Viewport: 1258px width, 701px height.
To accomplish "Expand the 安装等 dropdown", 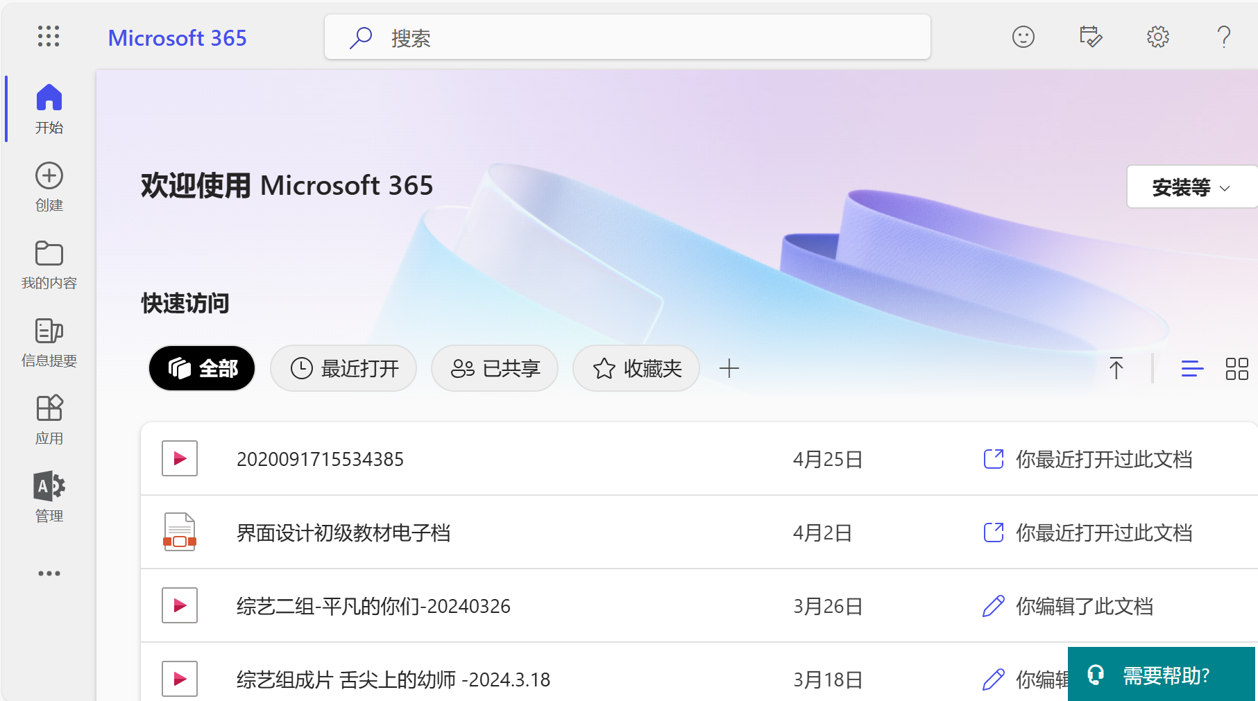I will point(1191,187).
